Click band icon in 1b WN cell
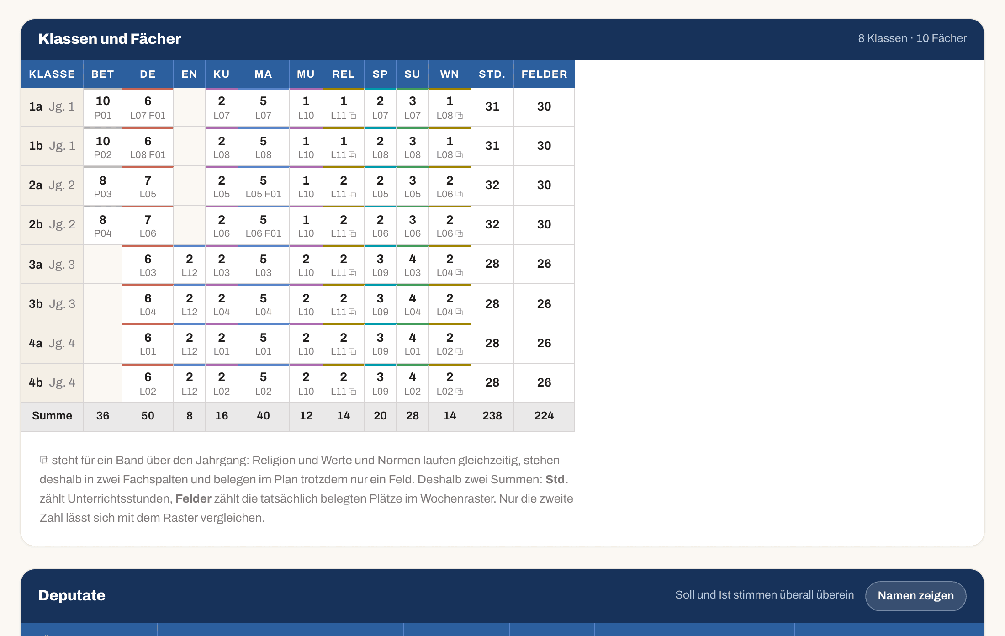 459,155
